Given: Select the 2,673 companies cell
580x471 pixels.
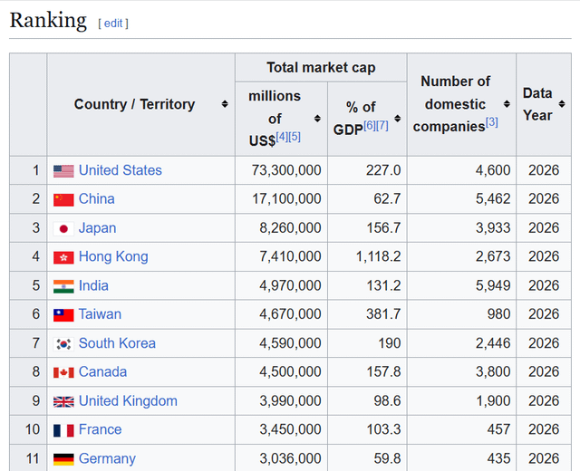Looking at the screenshot, I should (x=461, y=256).
